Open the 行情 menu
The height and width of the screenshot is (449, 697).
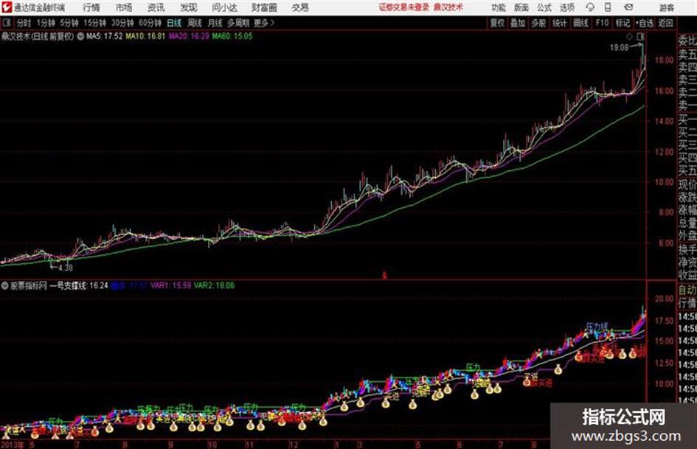coord(91,7)
